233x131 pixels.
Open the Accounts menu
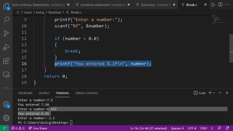6,104
